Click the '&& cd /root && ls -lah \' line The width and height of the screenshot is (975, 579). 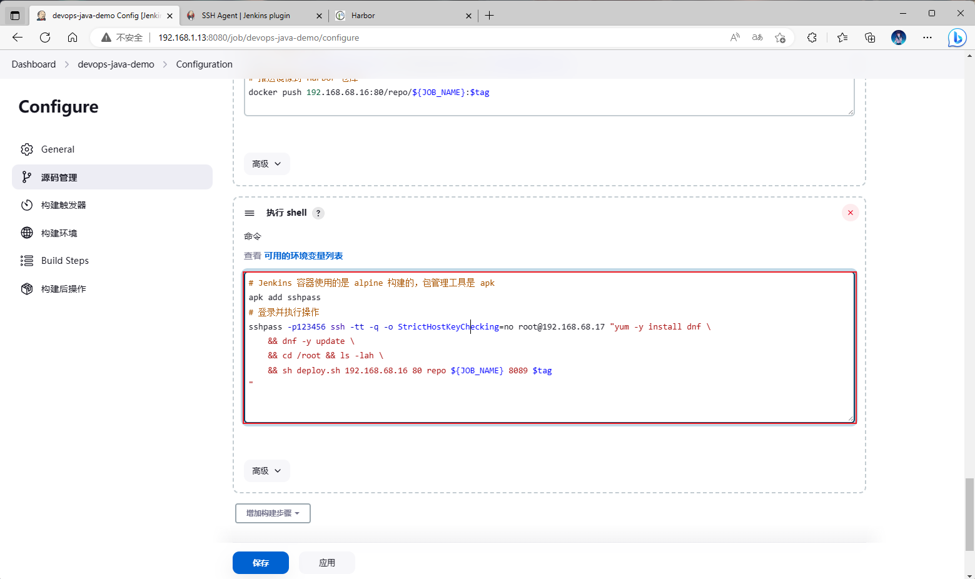click(325, 355)
